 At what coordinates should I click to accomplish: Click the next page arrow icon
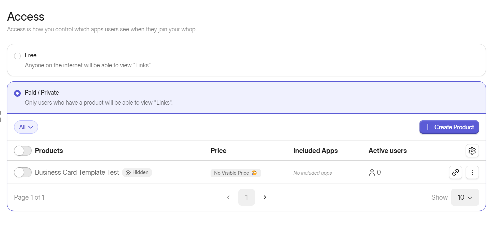click(265, 197)
